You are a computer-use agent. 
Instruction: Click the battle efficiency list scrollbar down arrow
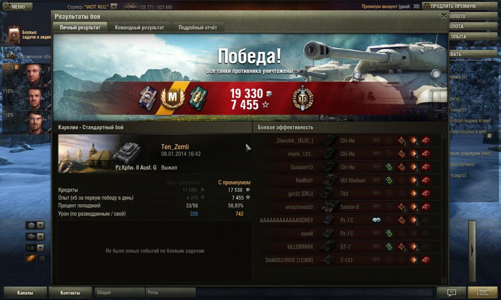pyautogui.click(x=444, y=281)
